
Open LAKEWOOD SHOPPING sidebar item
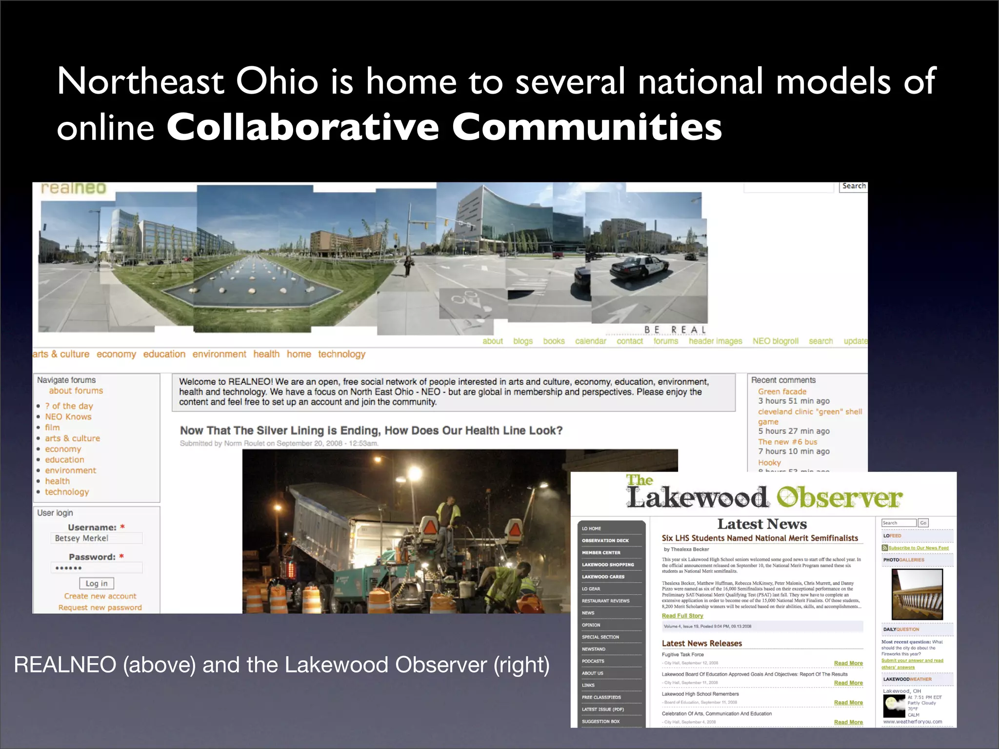(608, 565)
